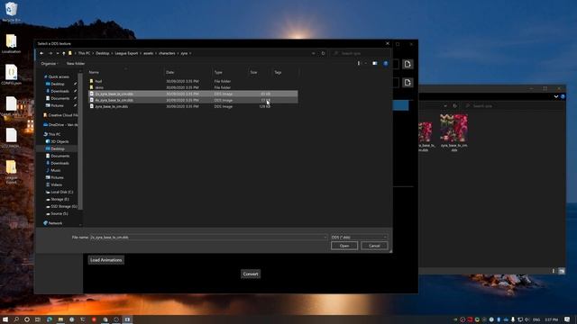Select This PC in navigation pane
This screenshot has height=324, width=577.
click(54, 134)
